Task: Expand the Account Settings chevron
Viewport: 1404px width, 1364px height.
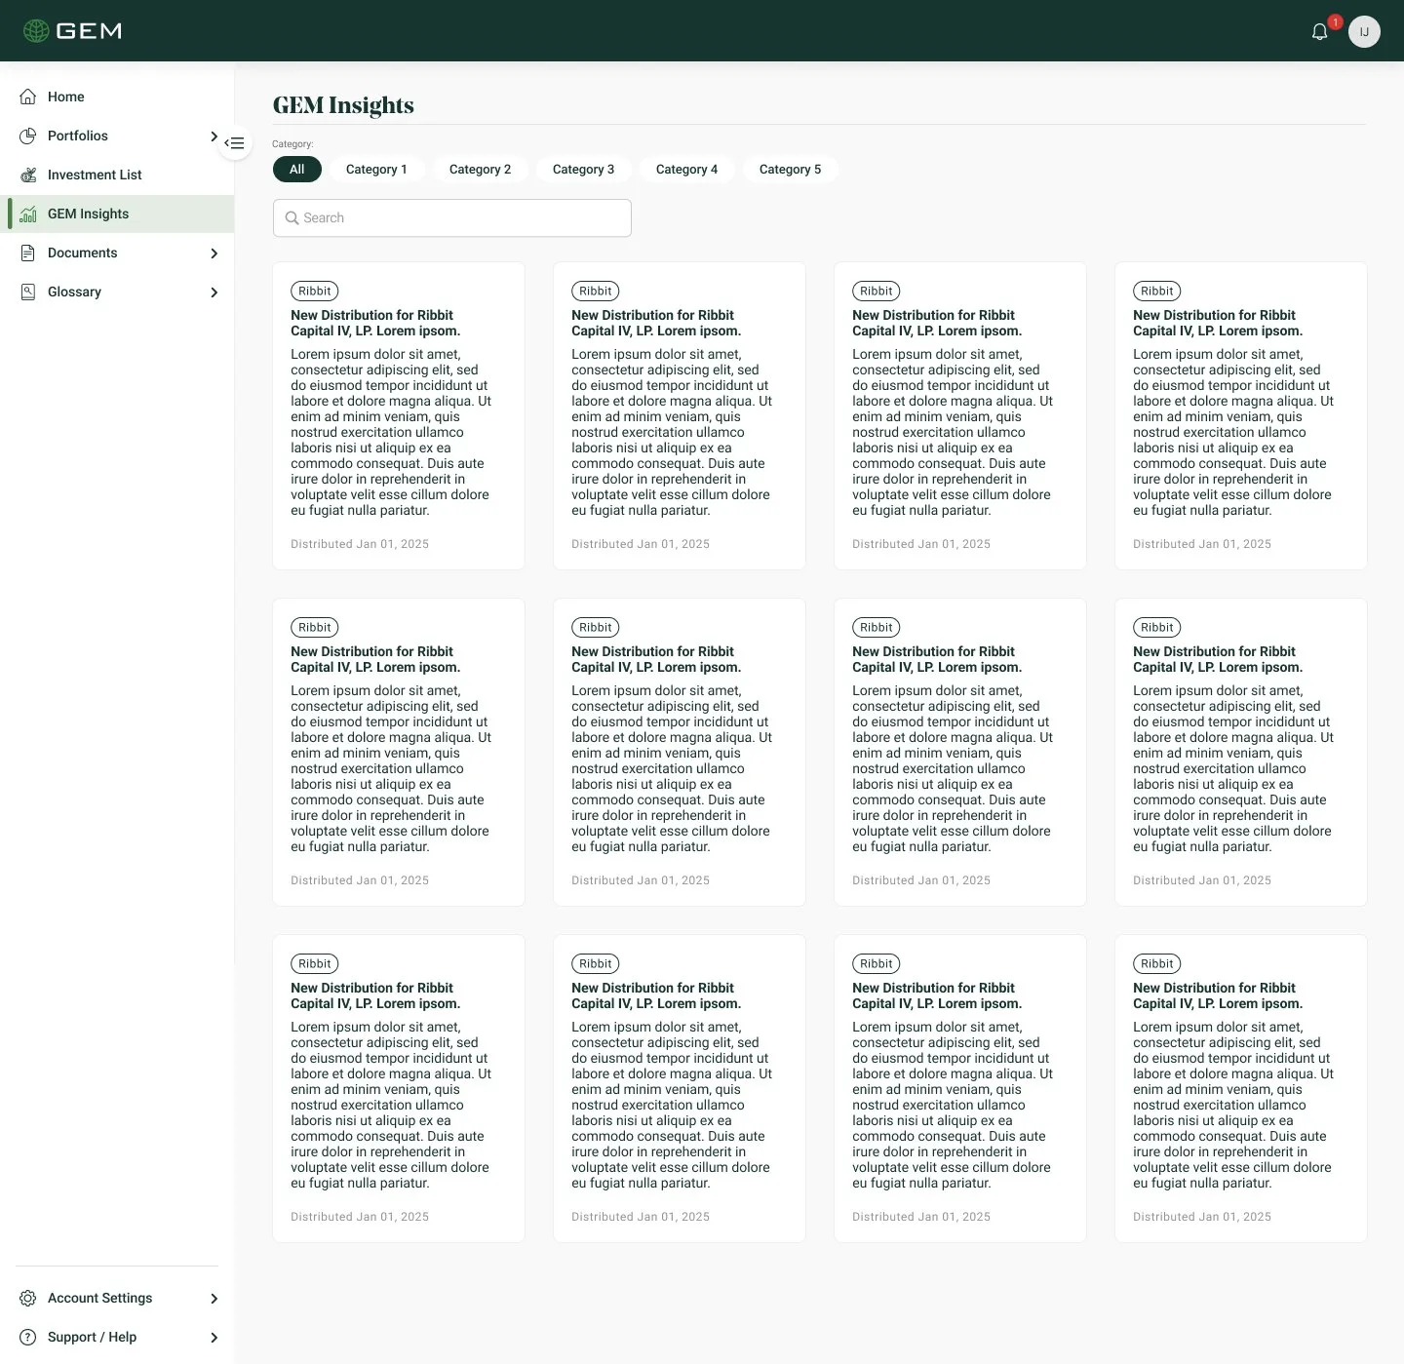Action: coord(214,1299)
